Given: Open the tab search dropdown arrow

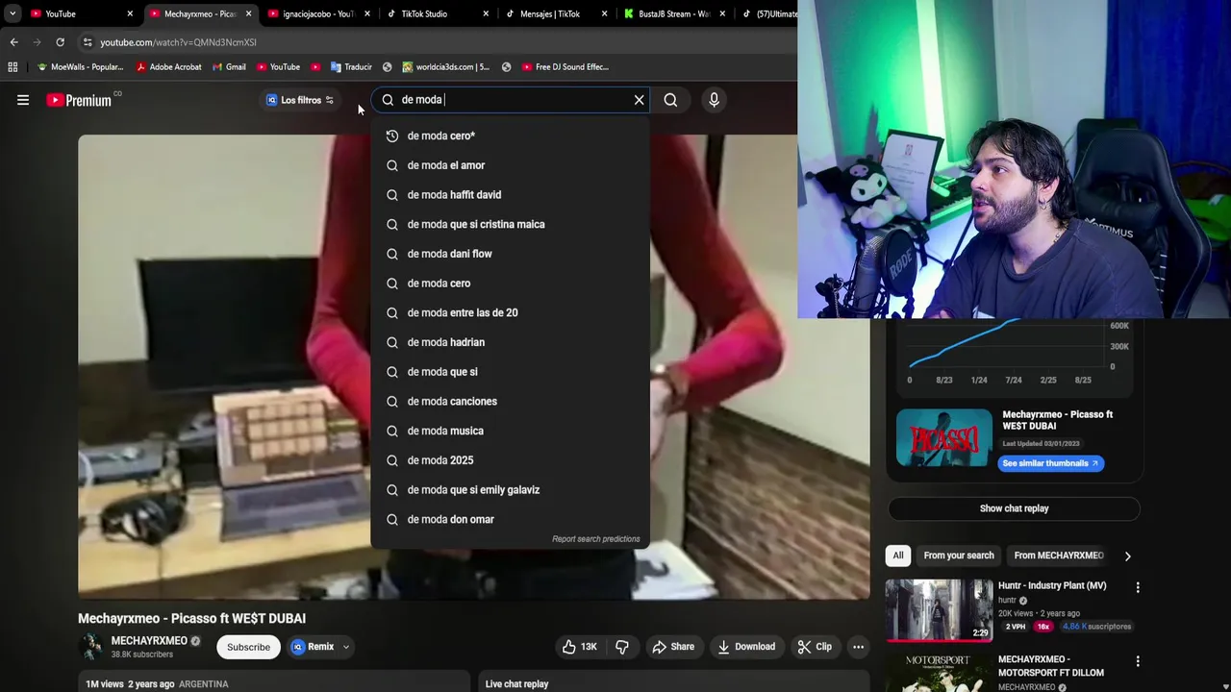Looking at the screenshot, I should point(13,14).
